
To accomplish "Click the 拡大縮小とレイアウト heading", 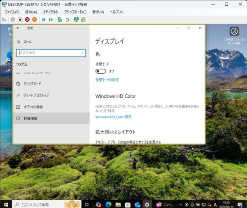I will (115, 132).
